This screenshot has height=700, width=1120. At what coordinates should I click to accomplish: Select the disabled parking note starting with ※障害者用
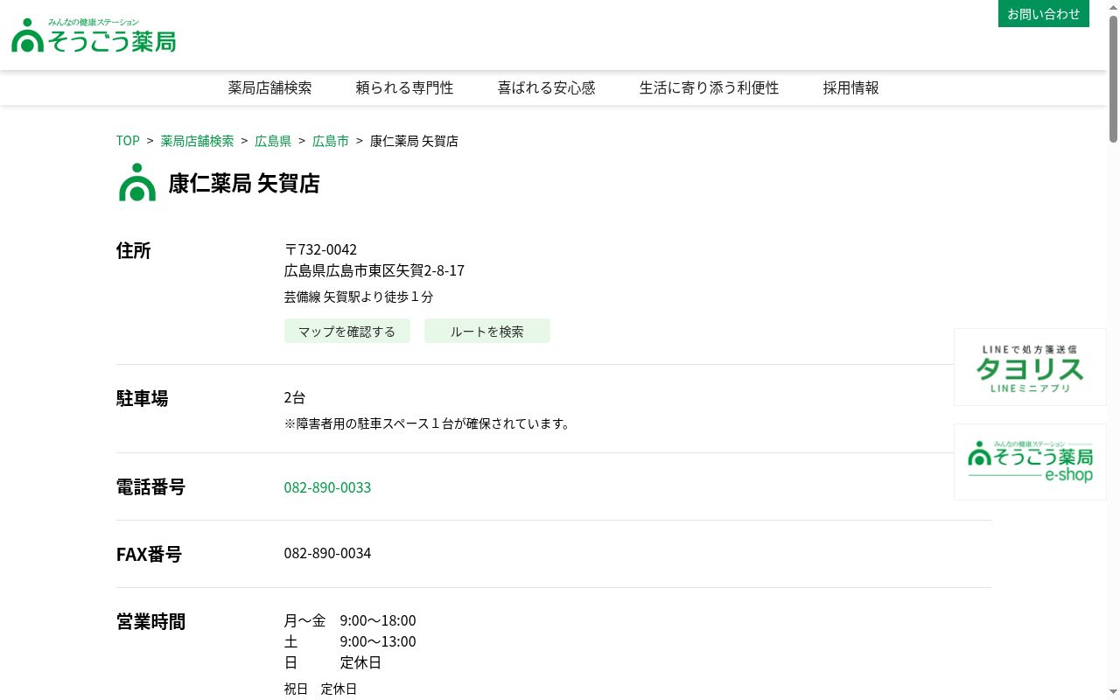(429, 423)
